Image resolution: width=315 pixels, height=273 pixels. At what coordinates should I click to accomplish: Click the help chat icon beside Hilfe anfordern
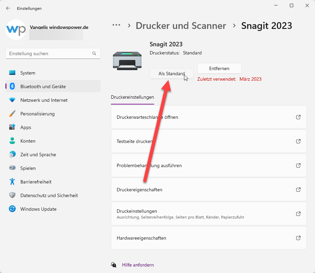click(x=114, y=265)
